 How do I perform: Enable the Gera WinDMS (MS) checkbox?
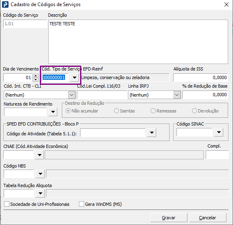click(81, 204)
